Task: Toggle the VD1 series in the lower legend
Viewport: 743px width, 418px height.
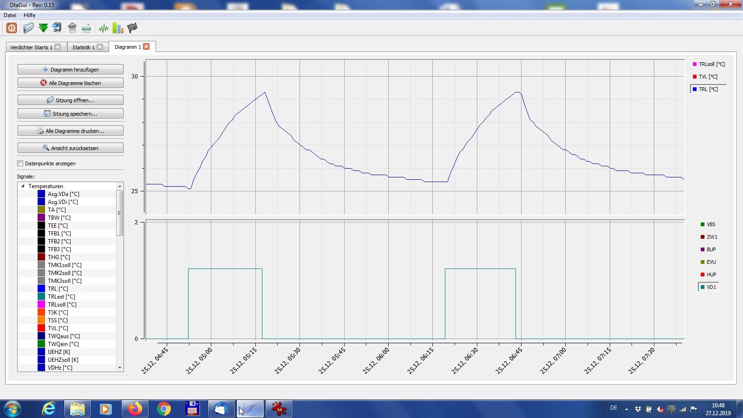Action: (708, 287)
